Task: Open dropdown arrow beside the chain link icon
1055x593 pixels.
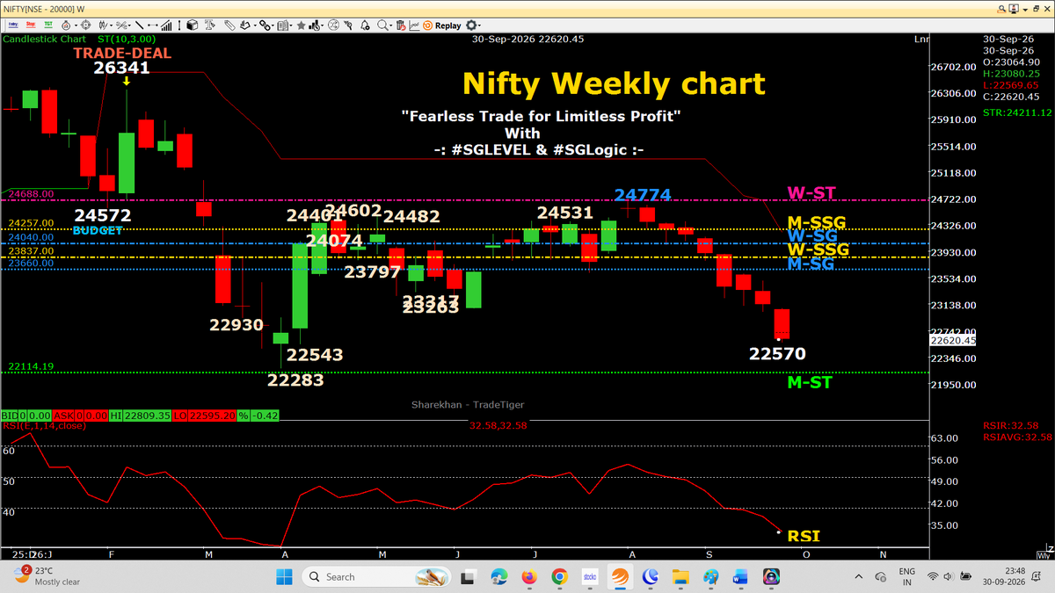Action: (273, 26)
